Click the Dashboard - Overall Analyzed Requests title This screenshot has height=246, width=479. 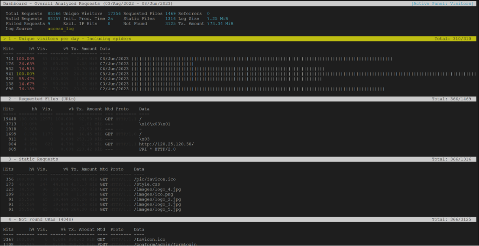[87, 3]
